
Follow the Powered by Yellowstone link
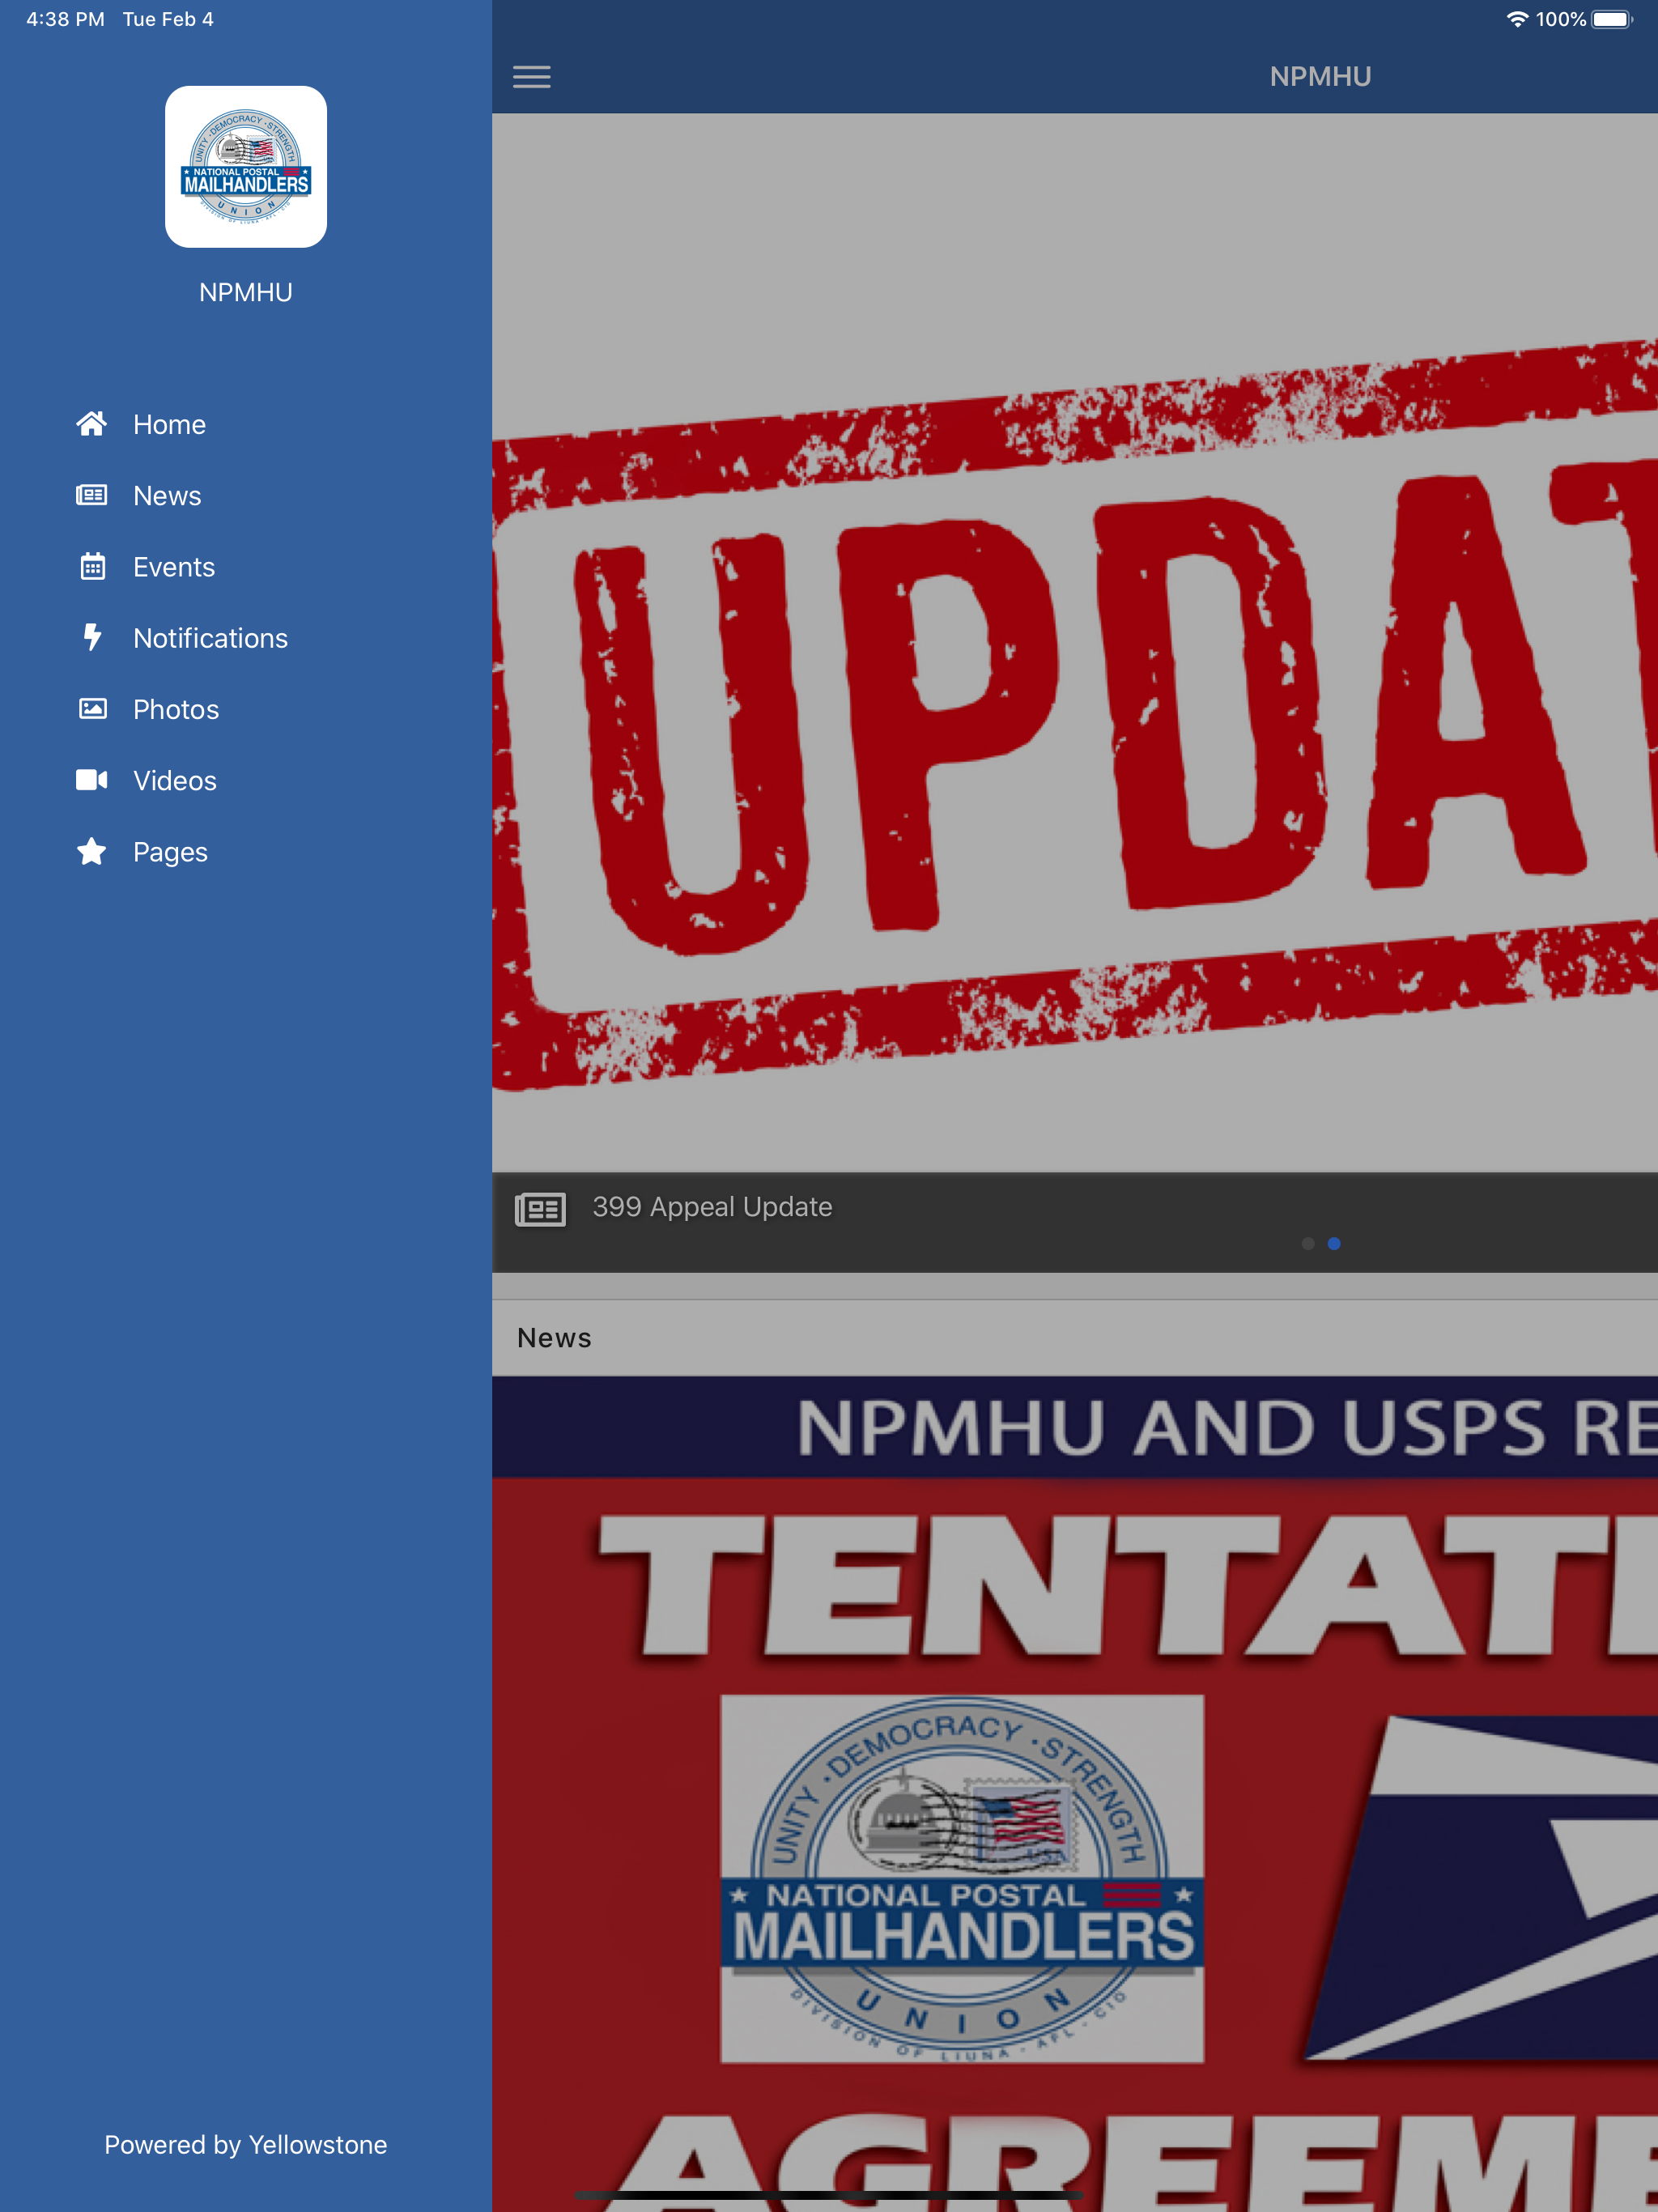(246, 2144)
